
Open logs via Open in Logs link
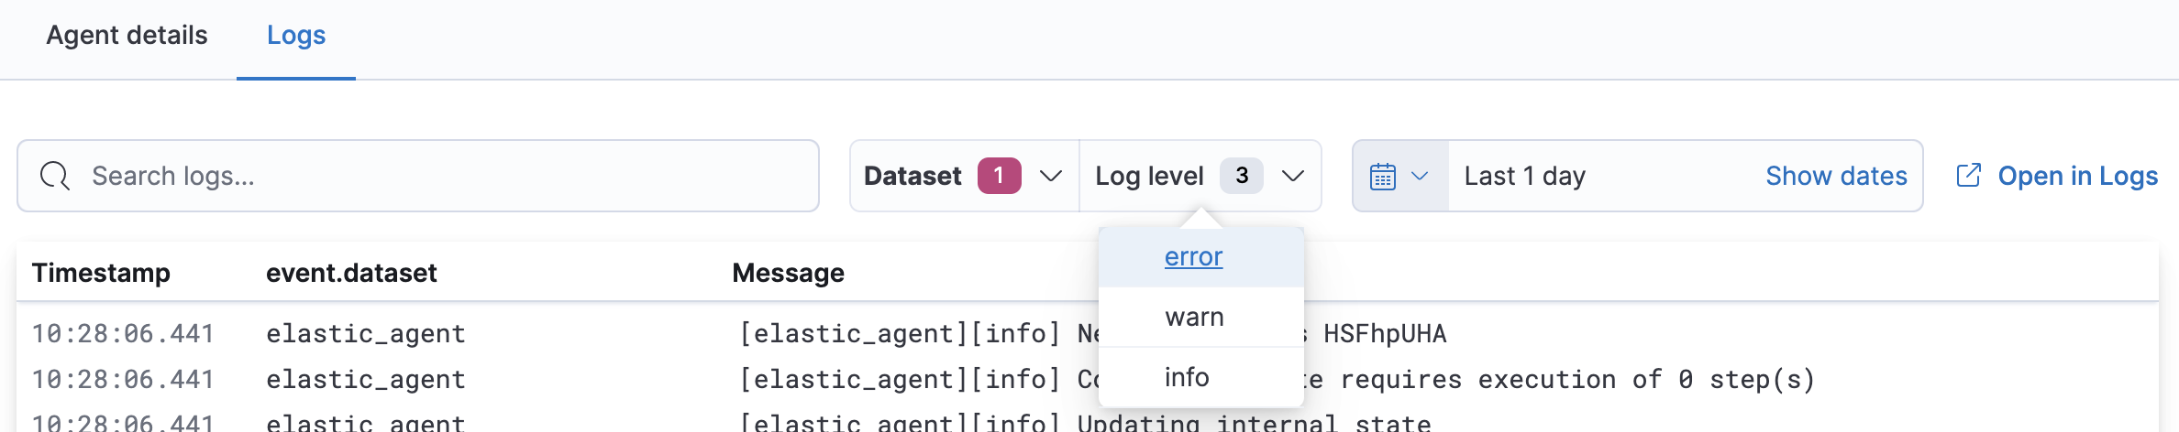(2077, 176)
